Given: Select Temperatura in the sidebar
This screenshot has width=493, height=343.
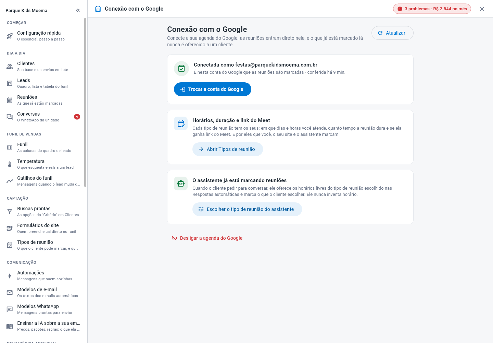Looking at the screenshot, I should [x=43, y=164].
